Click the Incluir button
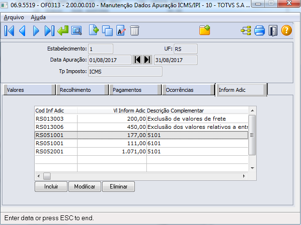 pos(51,187)
